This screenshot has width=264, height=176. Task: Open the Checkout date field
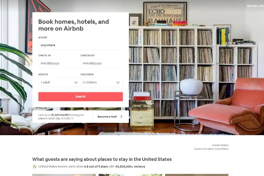pos(102,63)
